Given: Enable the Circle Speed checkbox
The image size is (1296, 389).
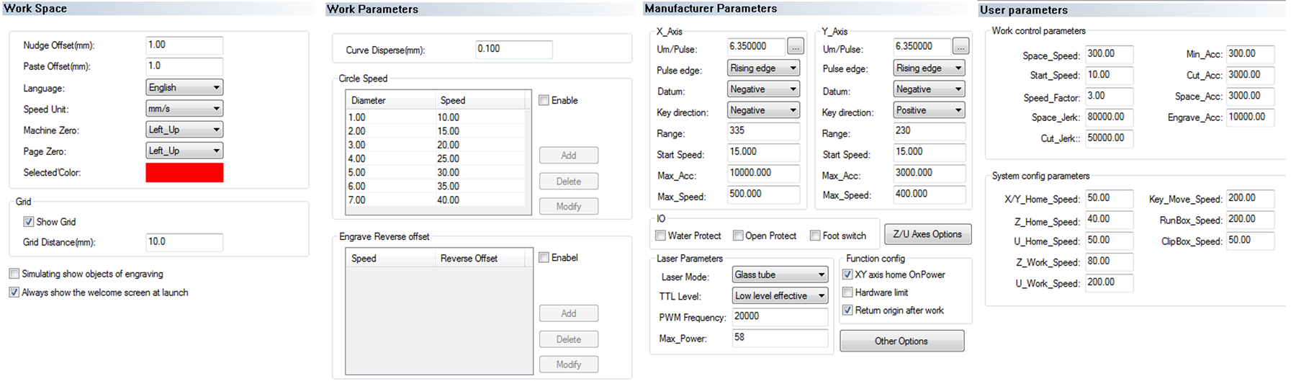Looking at the screenshot, I should click(544, 100).
